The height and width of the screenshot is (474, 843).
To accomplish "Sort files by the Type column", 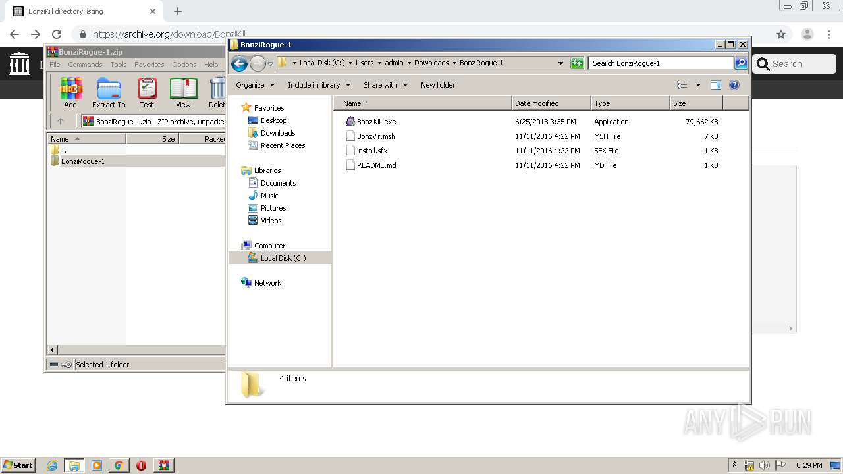I will tap(630, 103).
